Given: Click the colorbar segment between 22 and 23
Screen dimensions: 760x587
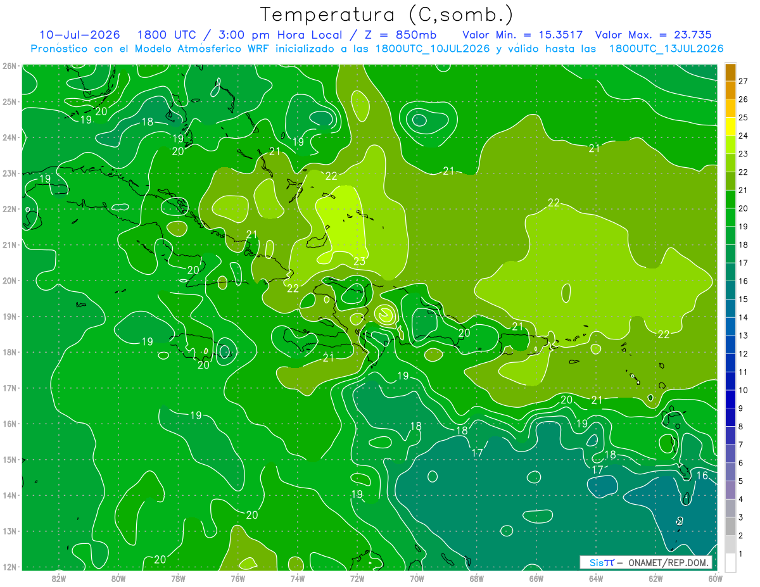Looking at the screenshot, I should tap(730, 163).
